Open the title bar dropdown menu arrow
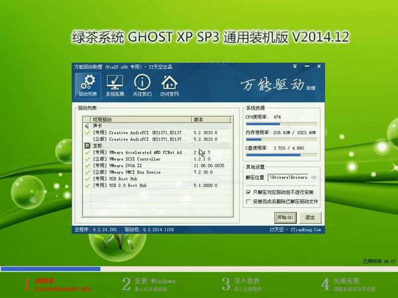Viewport: 398px width, 298px height. [295, 66]
